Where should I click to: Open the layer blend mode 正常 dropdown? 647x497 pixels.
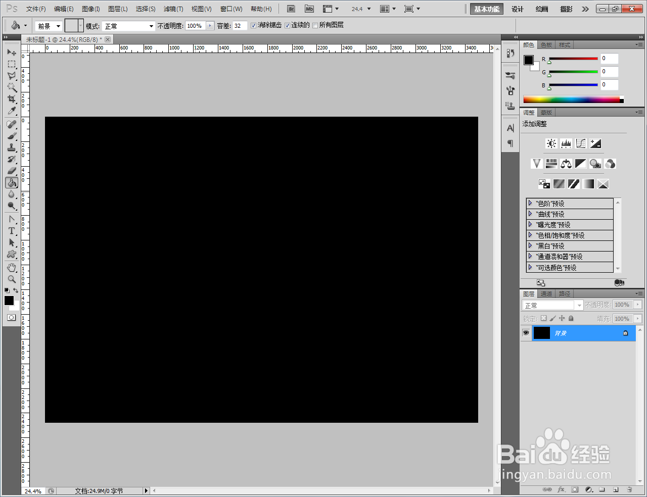click(x=552, y=305)
